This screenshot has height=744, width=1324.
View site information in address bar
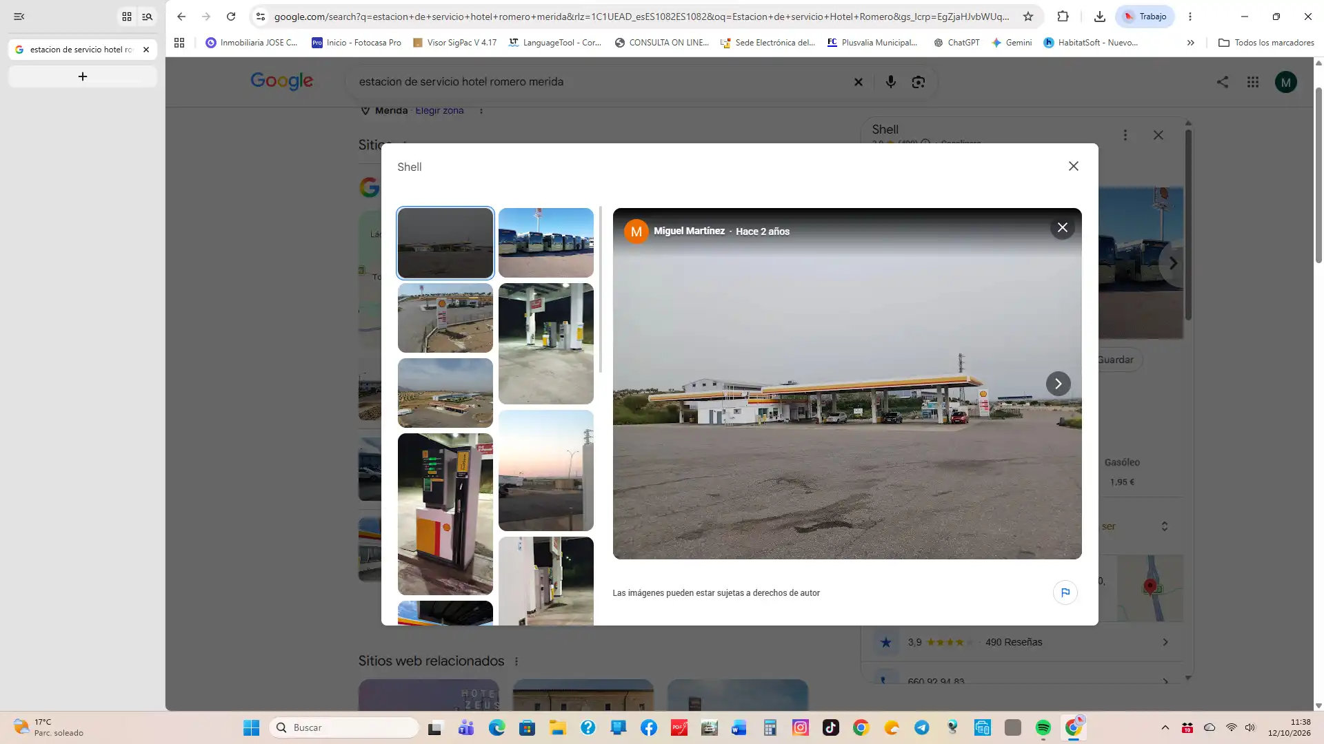[261, 17]
